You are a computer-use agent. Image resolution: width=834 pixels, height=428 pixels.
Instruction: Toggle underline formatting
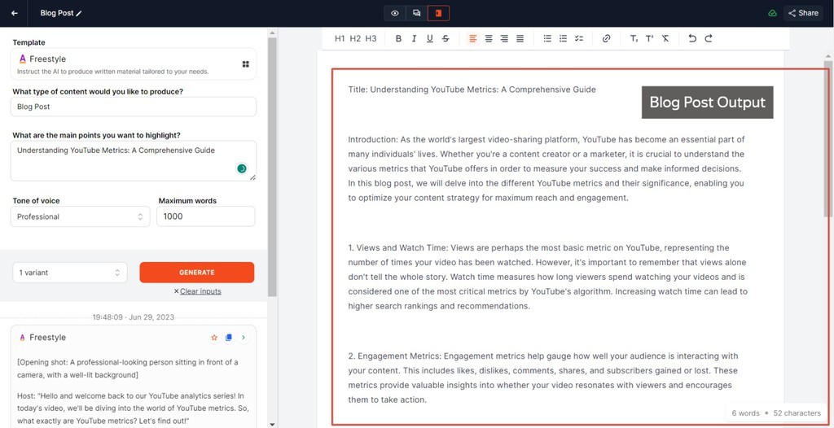(430, 38)
